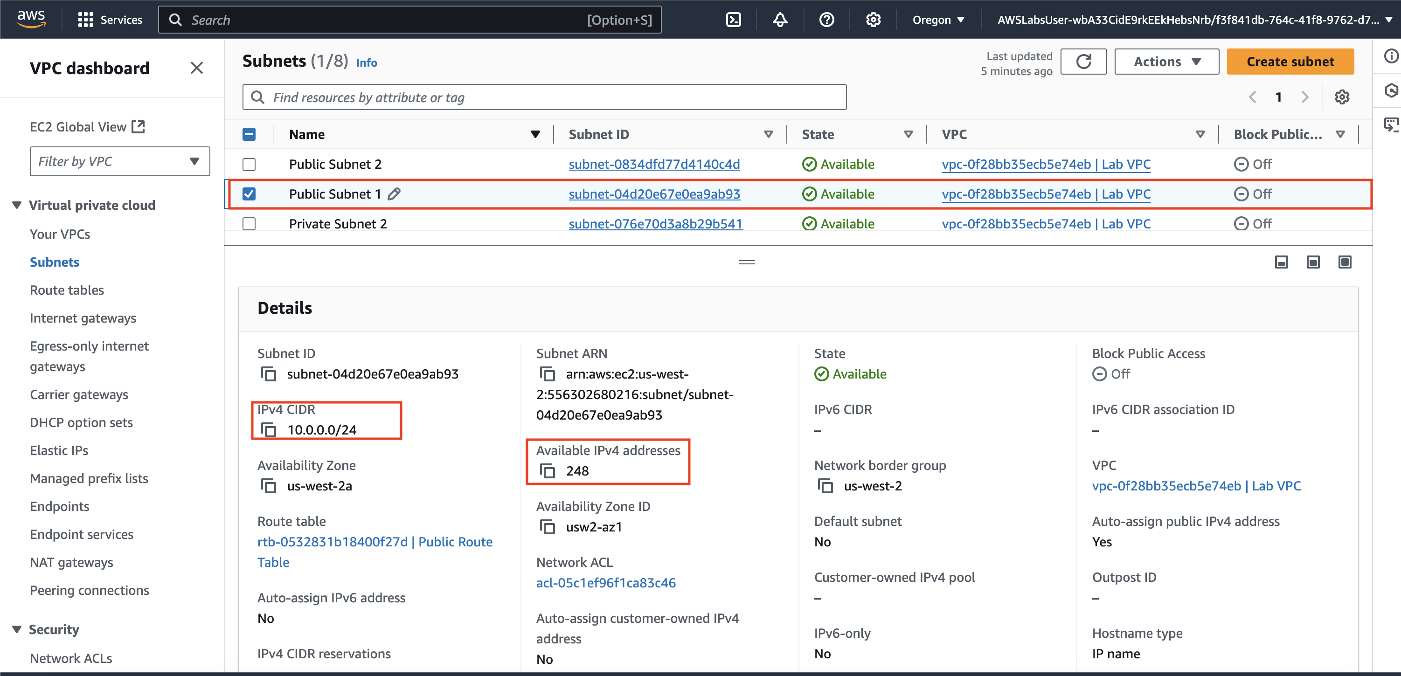Check the Public Subnet 2 checkbox
1401x676 pixels.
pos(249,164)
